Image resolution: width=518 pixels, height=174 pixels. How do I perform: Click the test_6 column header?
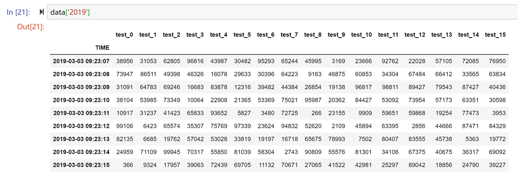coord(266,35)
